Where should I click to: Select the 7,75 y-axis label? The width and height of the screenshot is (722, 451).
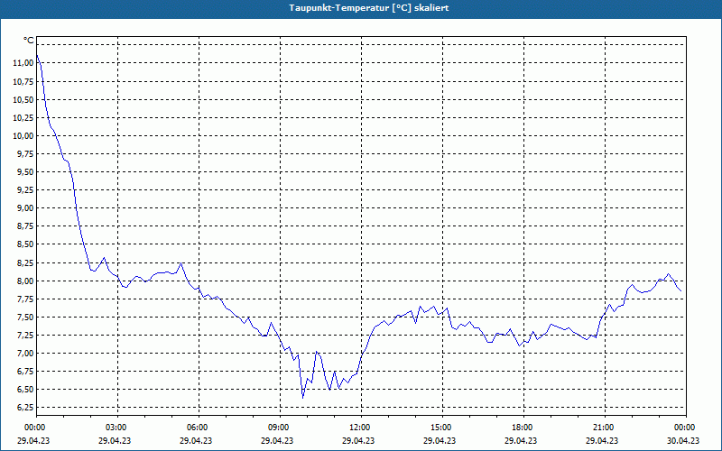point(25,299)
